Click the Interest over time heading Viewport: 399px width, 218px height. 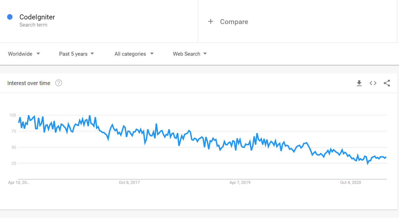coord(29,83)
